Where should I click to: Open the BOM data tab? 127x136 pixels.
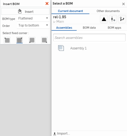(89, 28)
